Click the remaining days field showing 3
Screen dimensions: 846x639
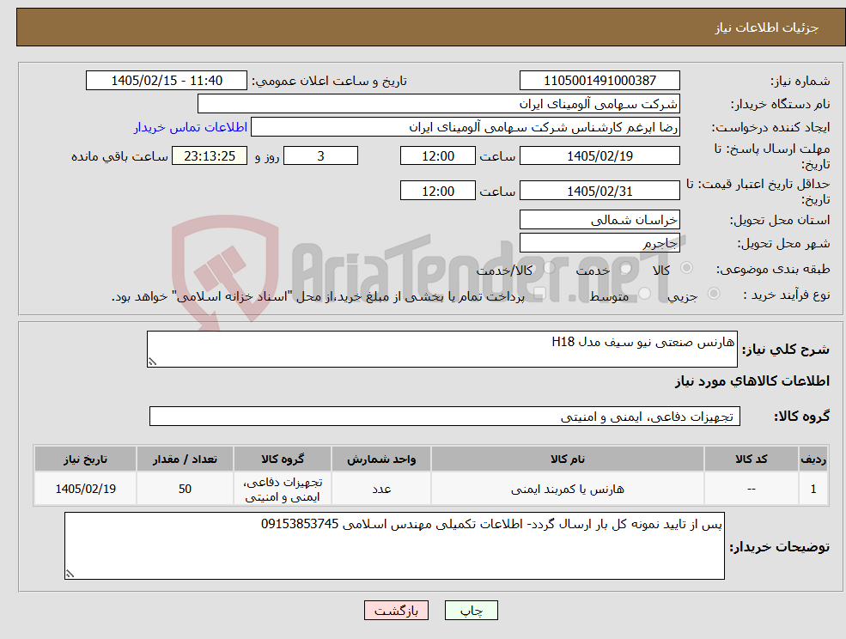click(320, 156)
